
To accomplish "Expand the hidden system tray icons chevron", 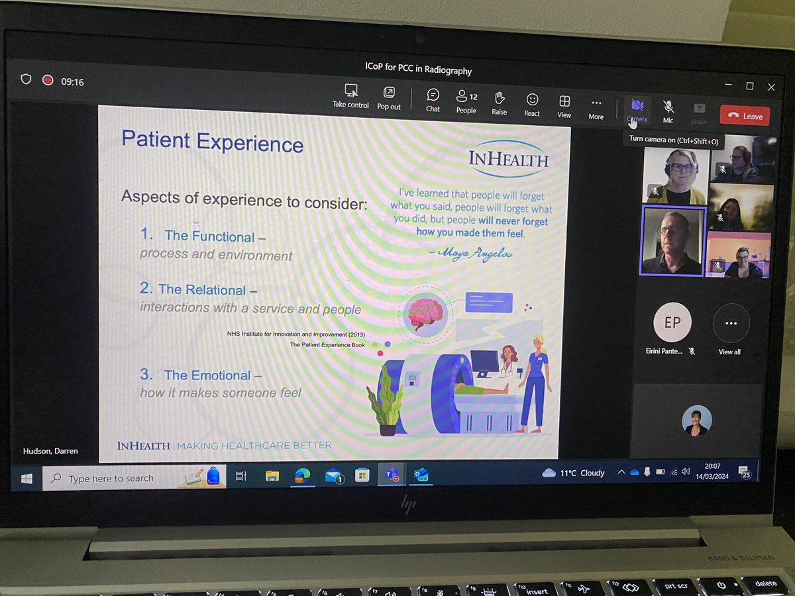I will [x=621, y=472].
